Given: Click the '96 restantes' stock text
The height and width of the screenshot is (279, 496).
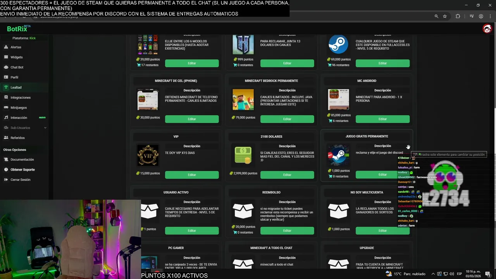Looking at the screenshot, I should [340, 65].
